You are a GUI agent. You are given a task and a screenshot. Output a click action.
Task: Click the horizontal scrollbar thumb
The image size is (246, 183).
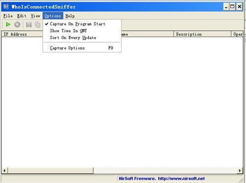[x=50, y=171]
